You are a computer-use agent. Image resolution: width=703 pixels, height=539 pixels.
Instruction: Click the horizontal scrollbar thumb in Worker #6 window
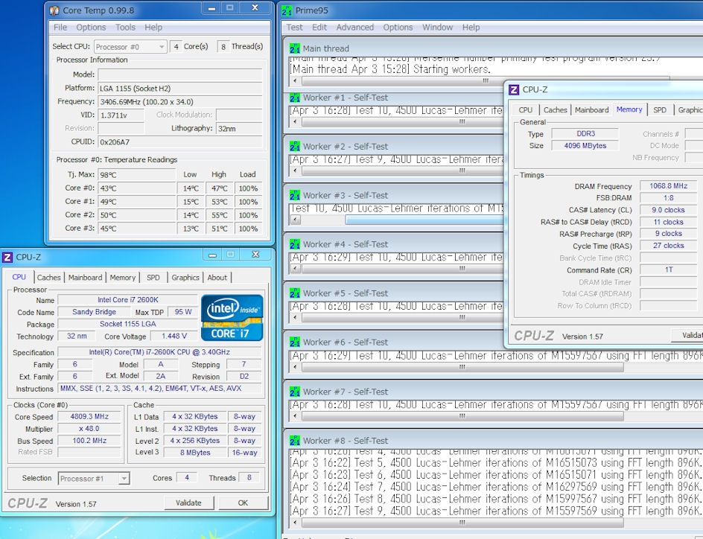462,367
